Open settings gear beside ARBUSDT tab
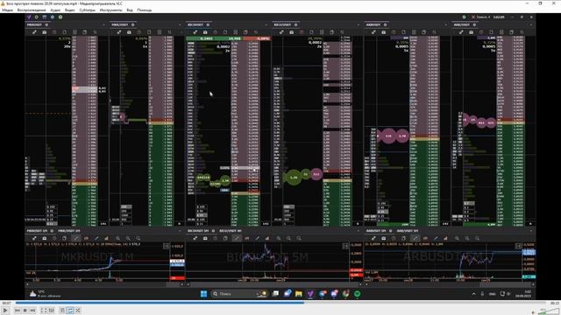The height and width of the screenshot is (315, 561). 386,24
